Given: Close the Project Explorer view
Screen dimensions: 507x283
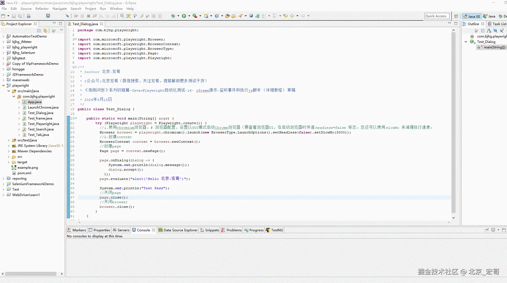Looking at the screenshot, I should click(x=35, y=24).
